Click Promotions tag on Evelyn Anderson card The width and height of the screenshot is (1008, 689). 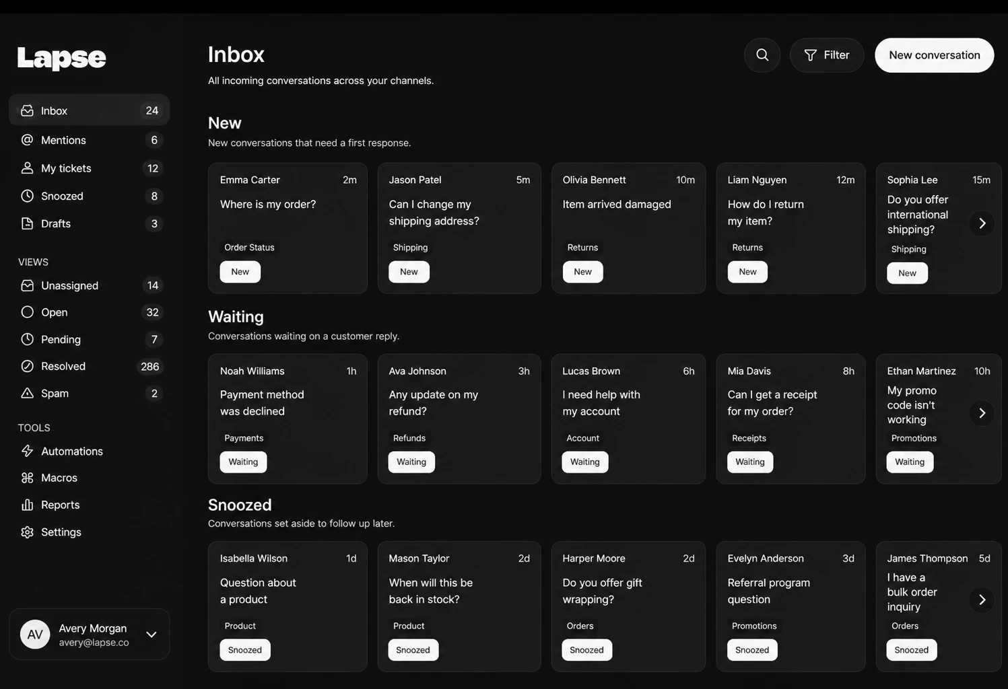tap(754, 626)
